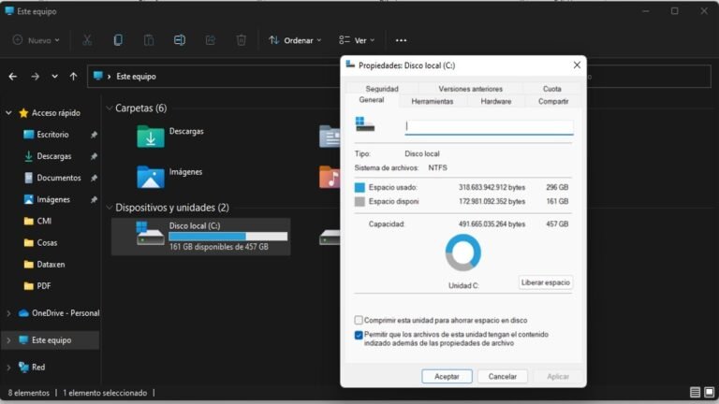The height and width of the screenshot is (404, 719).
Task: Expand OneDrive - Personal node
Action: (8, 313)
